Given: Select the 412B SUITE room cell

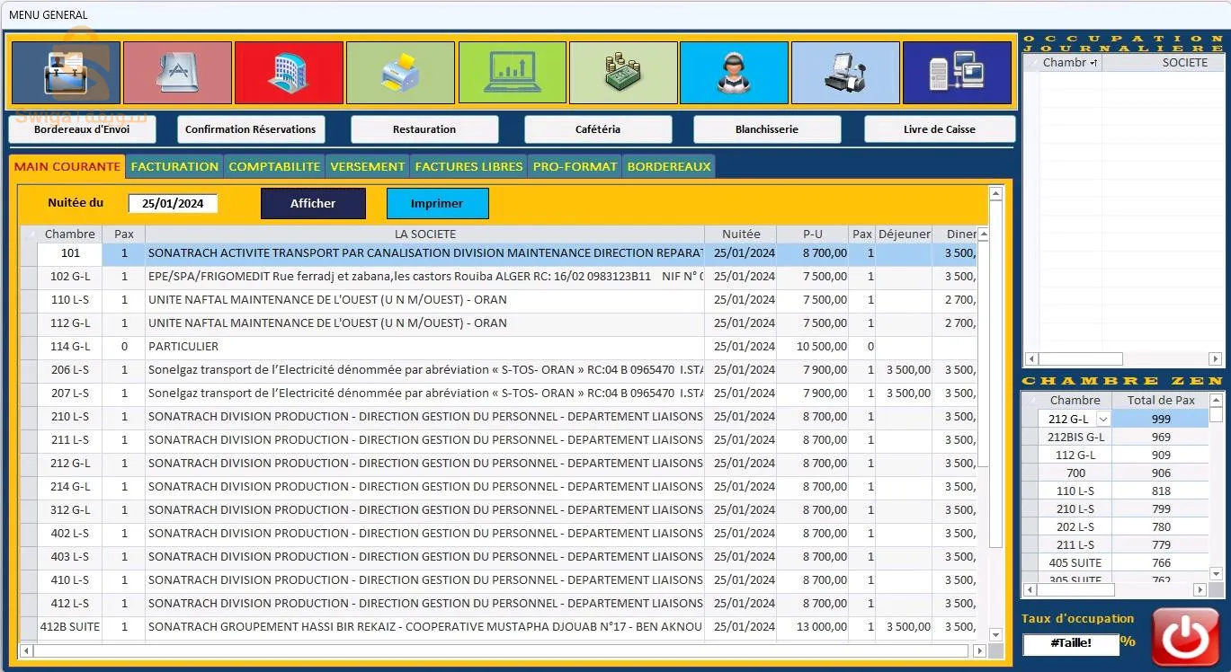Looking at the screenshot, I should tap(70, 627).
